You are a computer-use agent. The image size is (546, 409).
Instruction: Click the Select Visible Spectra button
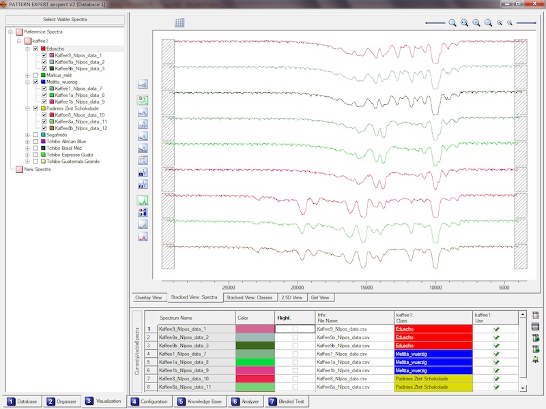65,19
